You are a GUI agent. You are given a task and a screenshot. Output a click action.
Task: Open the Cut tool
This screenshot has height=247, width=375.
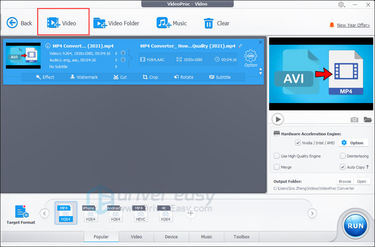pyautogui.click(x=120, y=77)
